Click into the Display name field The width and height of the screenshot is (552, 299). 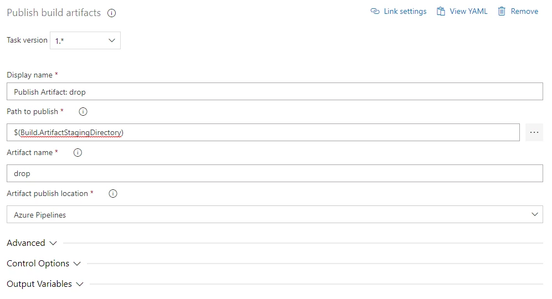click(275, 91)
